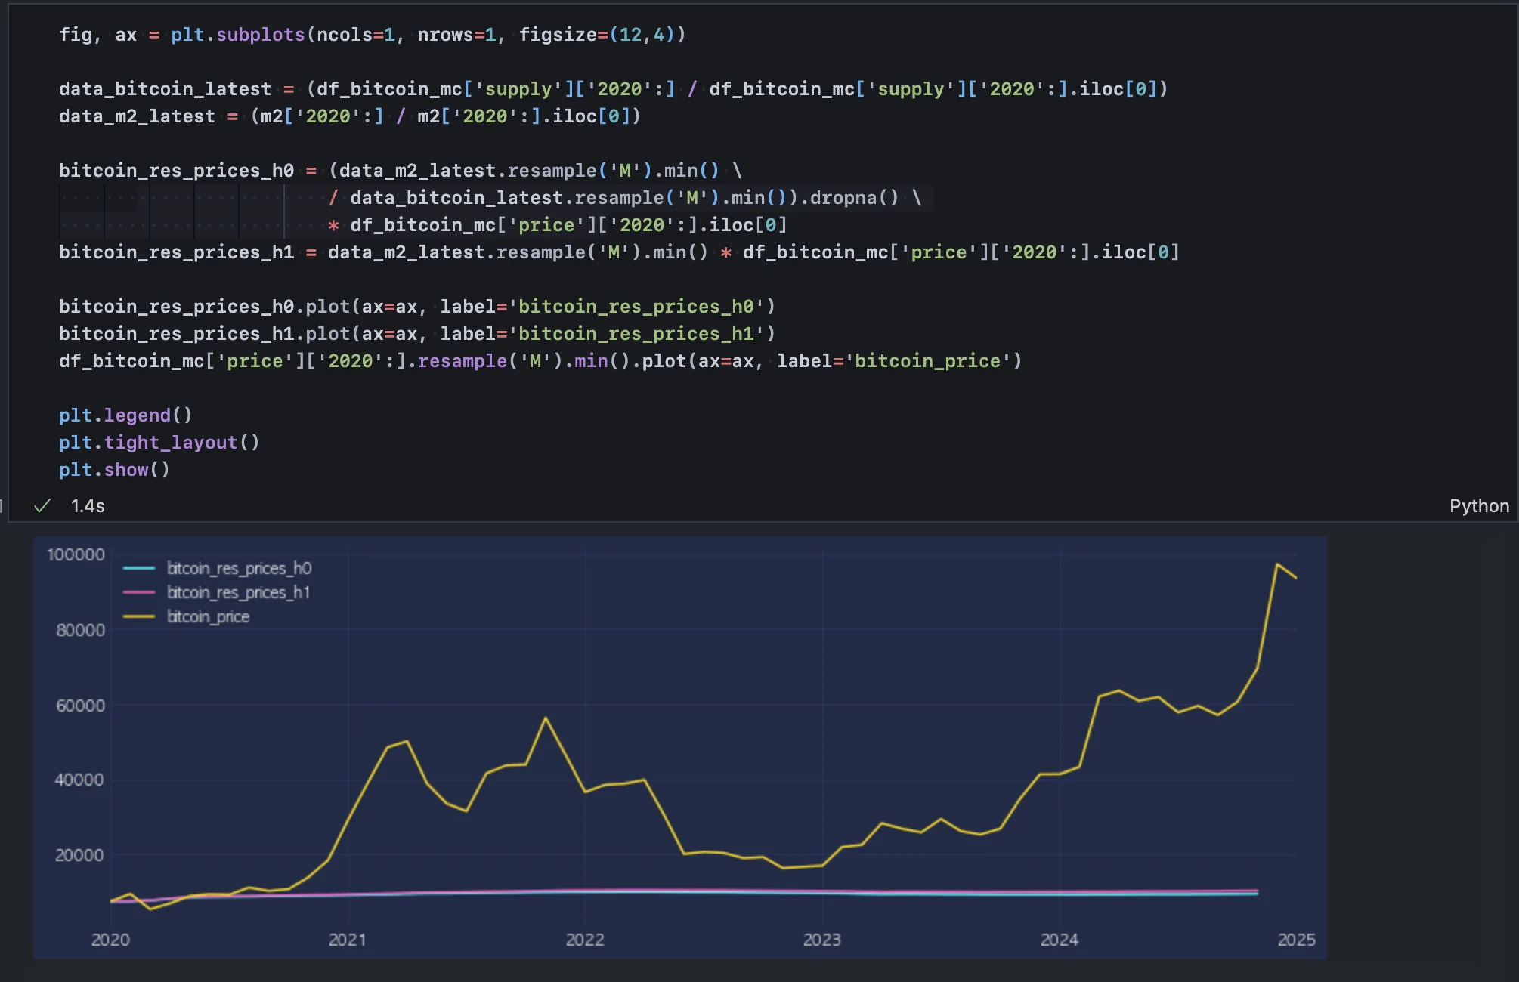
Task: Click the yellow price peak near 2025
Action: 1277,564
